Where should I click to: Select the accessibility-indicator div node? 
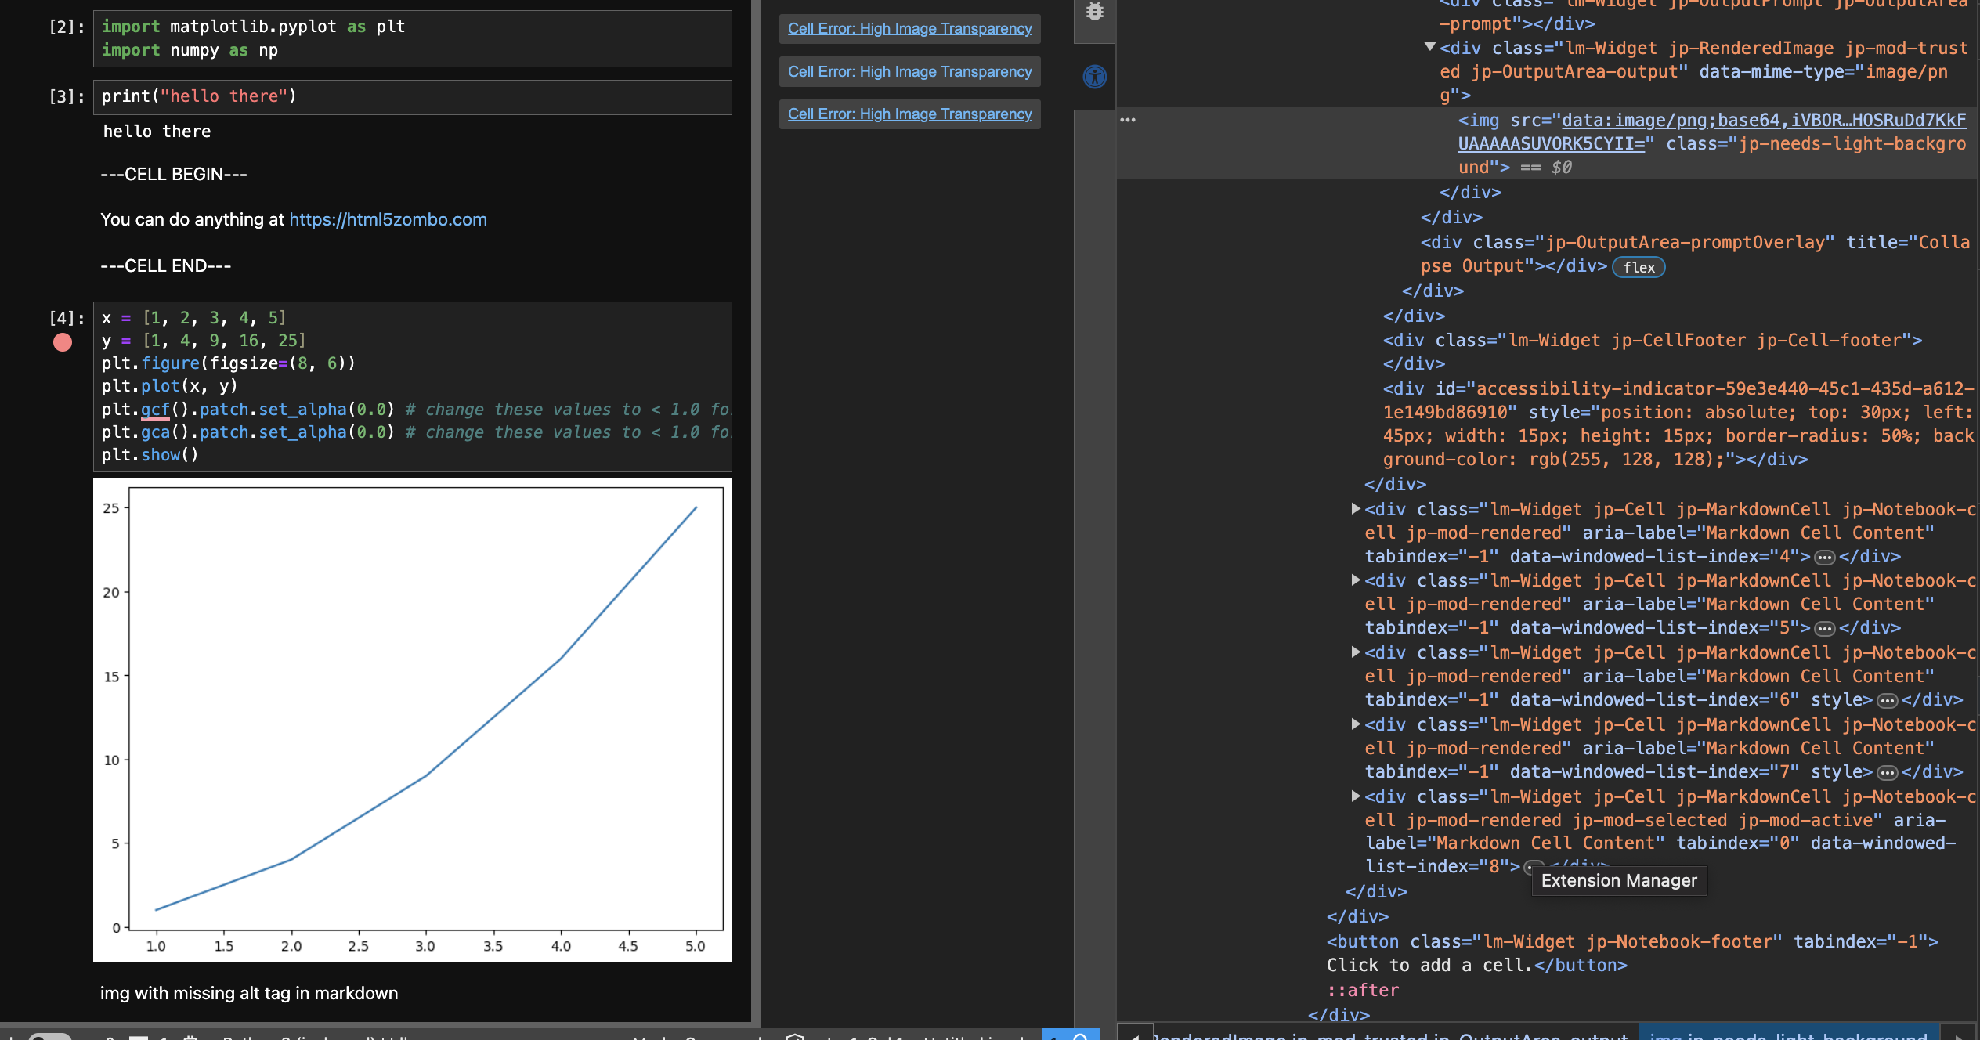pos(1678,424)
